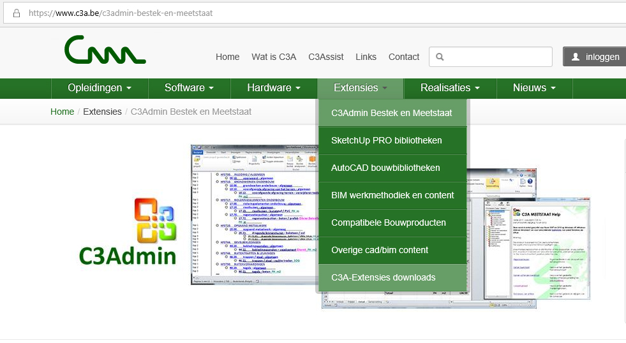The width and height of the screenshot is (626, 343).
Task: Click the padlock icon in address bar
Action: tap(17, 13)
